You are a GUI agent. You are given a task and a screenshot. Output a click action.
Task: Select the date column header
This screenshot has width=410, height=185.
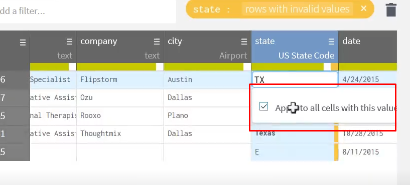click(x=368, y=47)
